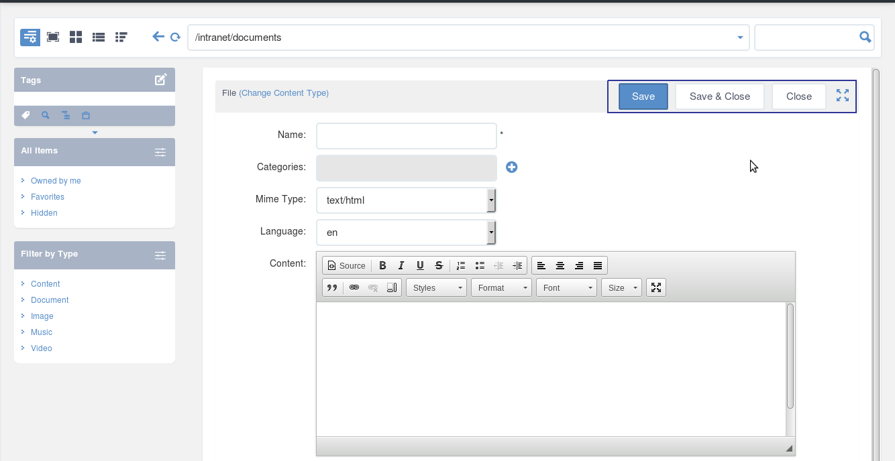Click the clipboard icon in Tags toolbar
This screenshot has height=461, width=895.
(86, 115)
